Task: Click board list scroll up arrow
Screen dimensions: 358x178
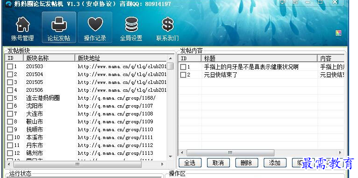Action: (170, 58)
